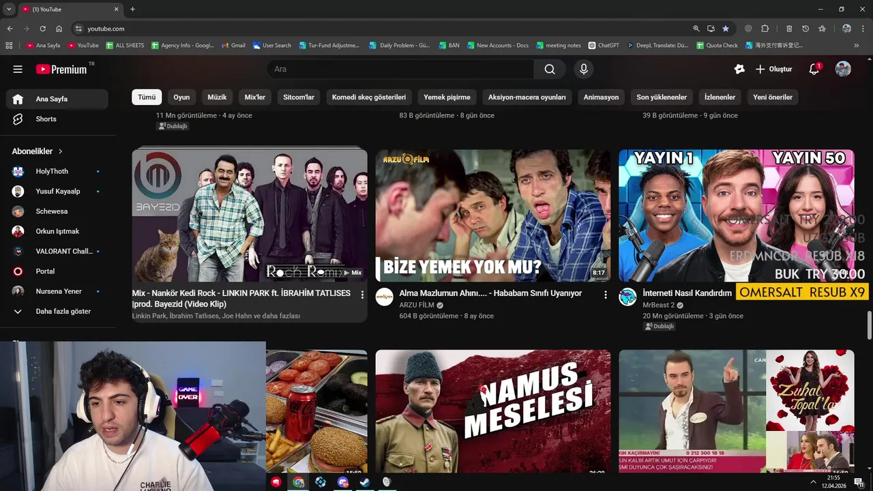Open MrBeast İnterneti Nasıl Kandırdım thumbnail
Screen dimensions: 873x491
click(x=736, y=215)
